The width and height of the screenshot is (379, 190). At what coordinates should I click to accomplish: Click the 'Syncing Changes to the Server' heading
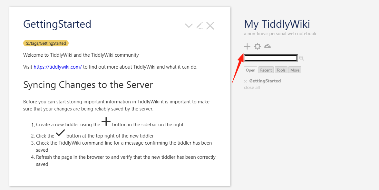(x=88, y=85)
